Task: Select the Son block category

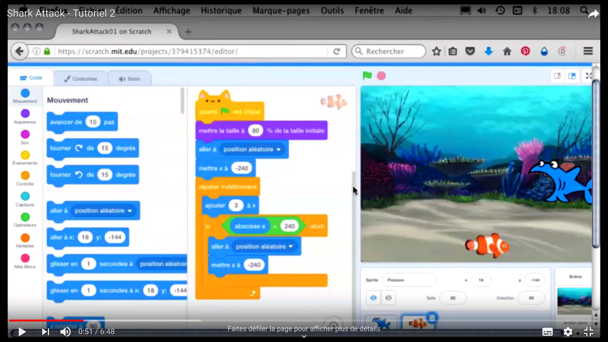Action: tap(25, 137)
